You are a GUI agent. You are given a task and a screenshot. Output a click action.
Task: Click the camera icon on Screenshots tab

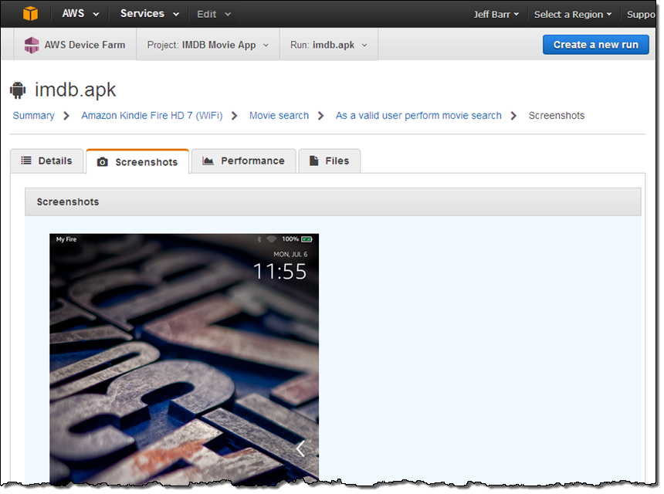point(102,162)
